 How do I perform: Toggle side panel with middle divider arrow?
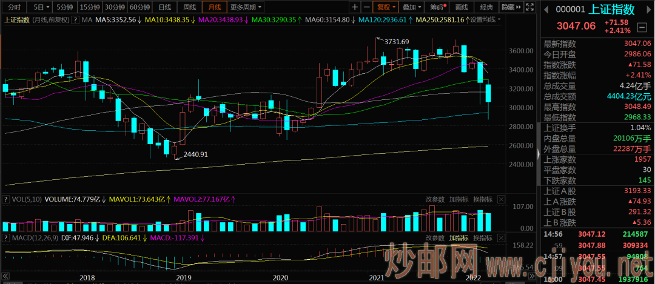tap(538, 155)
